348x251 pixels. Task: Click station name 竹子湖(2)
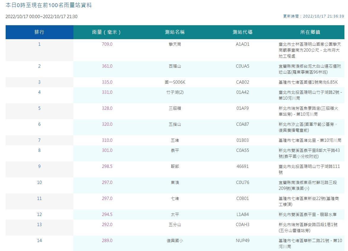click(x=175, y=92)
